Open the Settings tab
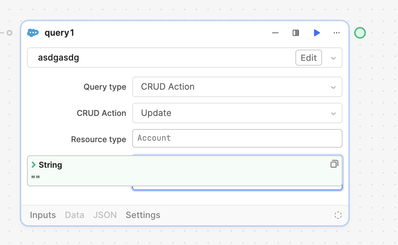 (x=143, y=215)
